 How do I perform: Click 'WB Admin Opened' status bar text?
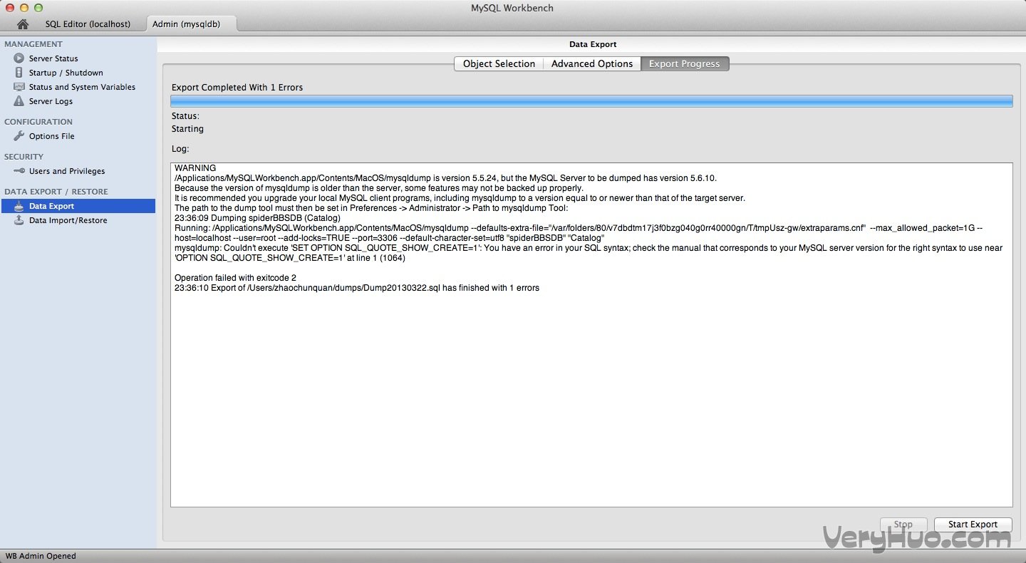click(41, 556)
